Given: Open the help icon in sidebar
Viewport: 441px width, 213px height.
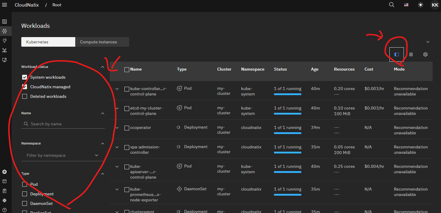Looking at the screenshot, I should pyautogui.click(x=4, y=210).
